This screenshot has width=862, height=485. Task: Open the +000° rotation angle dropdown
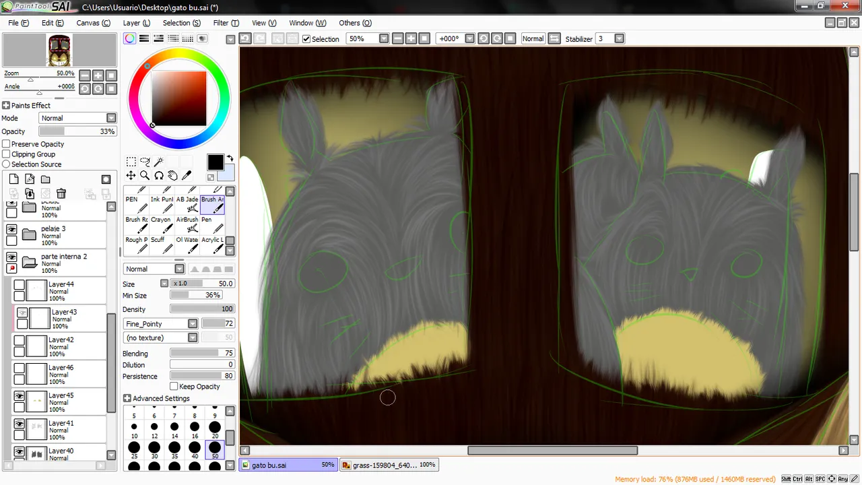point(470,38)
